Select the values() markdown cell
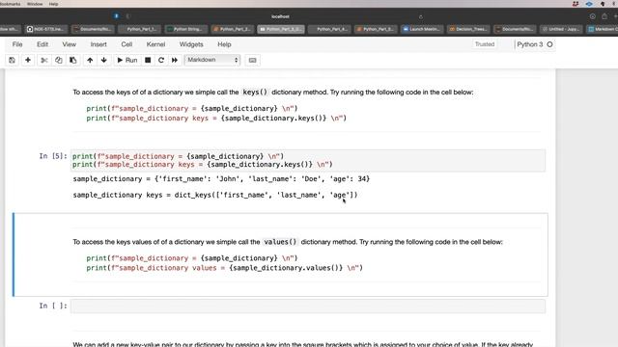 coord(280,254)
